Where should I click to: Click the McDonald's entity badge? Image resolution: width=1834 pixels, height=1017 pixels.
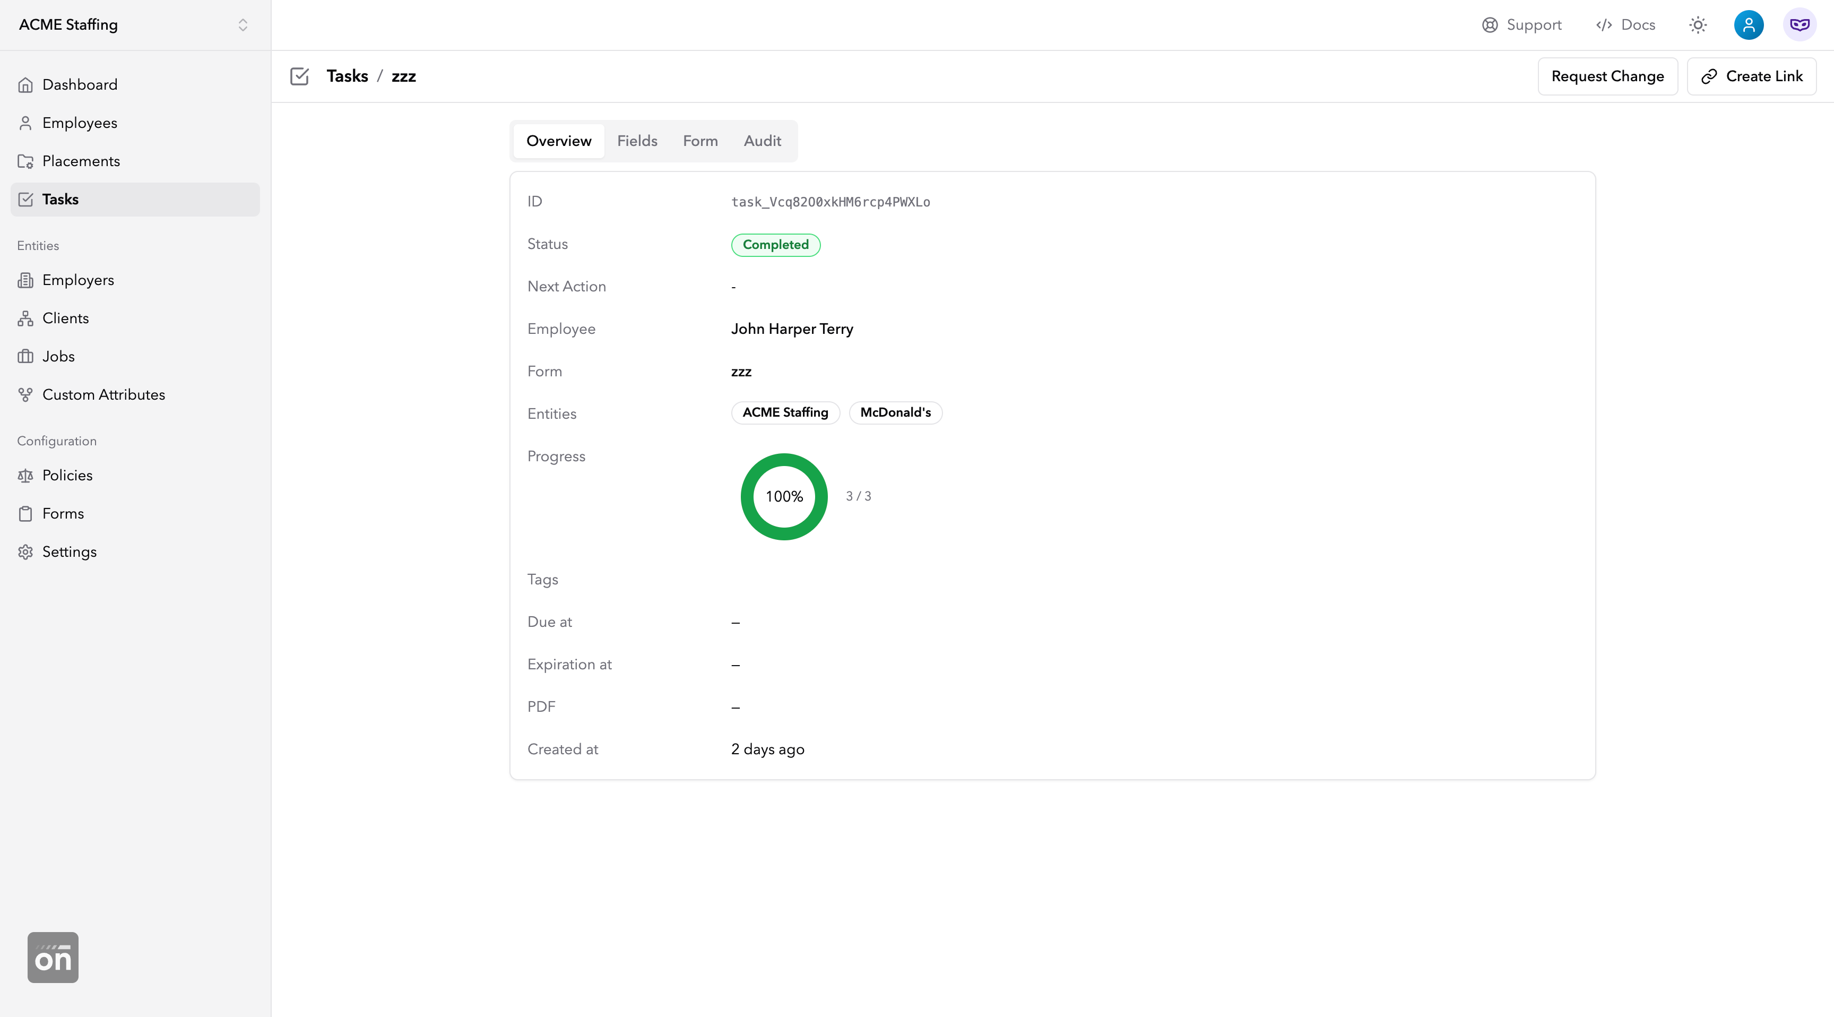coord(895,412)
